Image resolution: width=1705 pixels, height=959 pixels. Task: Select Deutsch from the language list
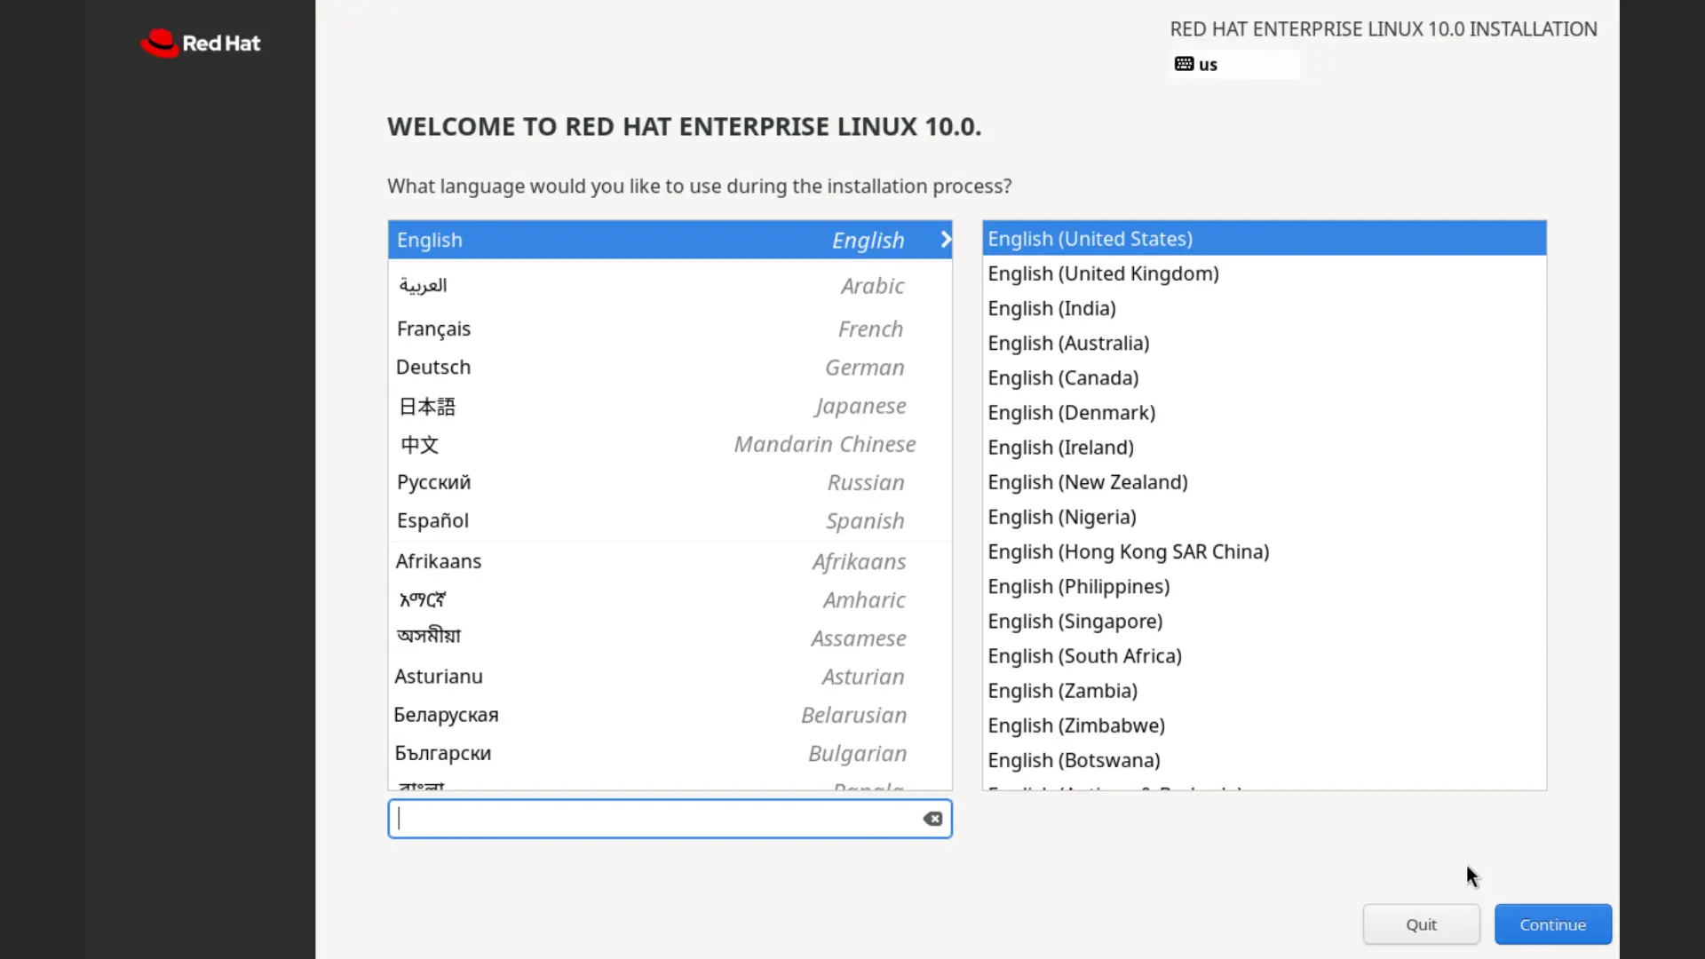pyautogui.click(x=622, y=367)
